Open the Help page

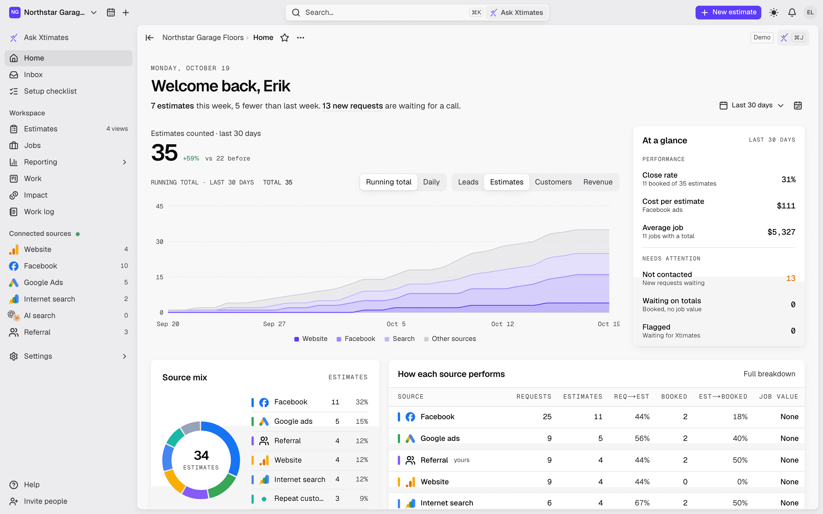68,484
